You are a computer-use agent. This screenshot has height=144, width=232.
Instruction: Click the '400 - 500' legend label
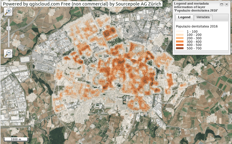(194, 45)
